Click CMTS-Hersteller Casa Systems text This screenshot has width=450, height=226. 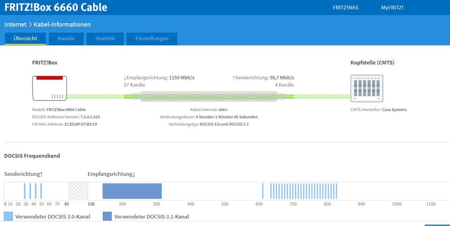[x=378, y=110]
